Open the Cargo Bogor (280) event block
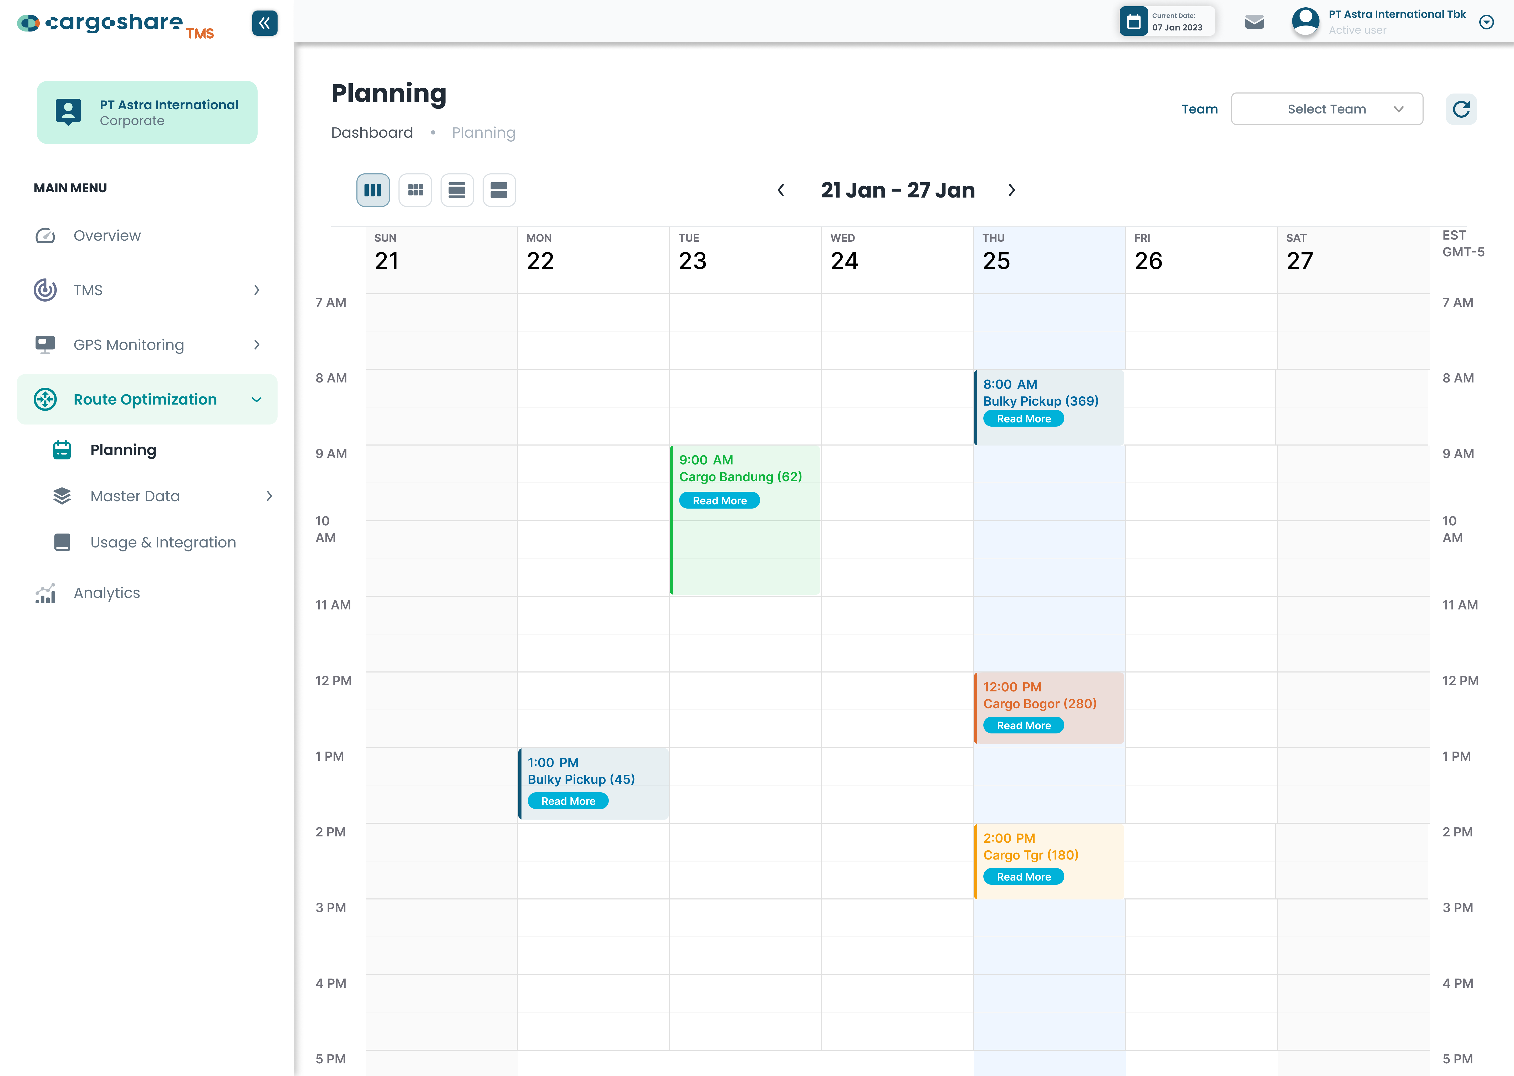The width and height of the screenshot is (1514, 1076). click(1049, 708)
